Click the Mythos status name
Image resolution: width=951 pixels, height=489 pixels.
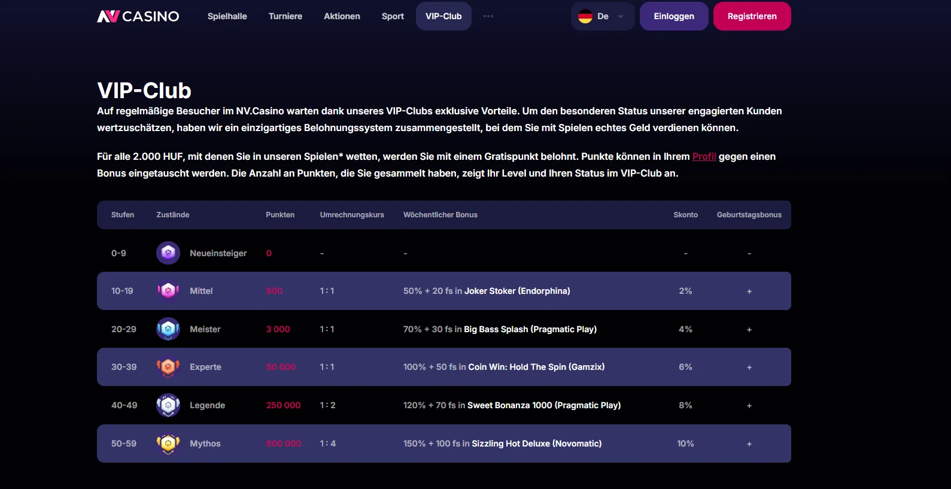coord(205,444)
